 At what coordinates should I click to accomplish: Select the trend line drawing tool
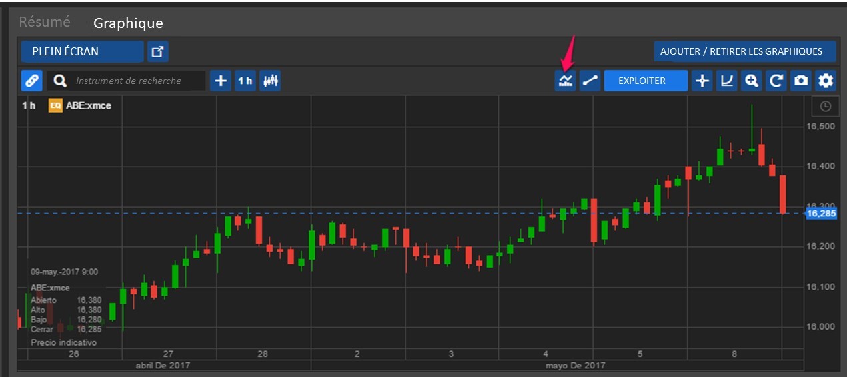[x=590, y=81]
